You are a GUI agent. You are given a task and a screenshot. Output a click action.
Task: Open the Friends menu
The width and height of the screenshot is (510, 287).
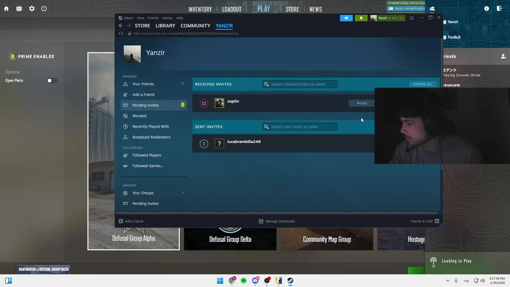click(153, 18)
